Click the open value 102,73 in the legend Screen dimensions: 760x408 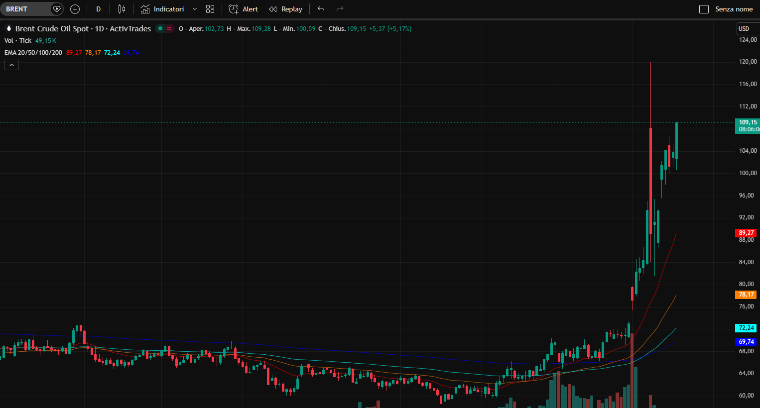pos(214,29)
